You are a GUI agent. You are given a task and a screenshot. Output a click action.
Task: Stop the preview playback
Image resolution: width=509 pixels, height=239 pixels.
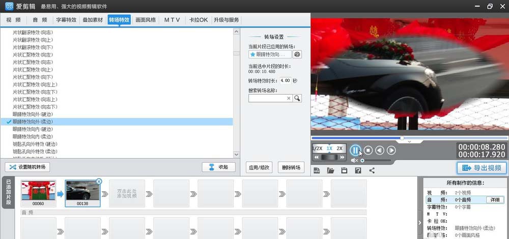pyautogui.click(x=368, y=150)
